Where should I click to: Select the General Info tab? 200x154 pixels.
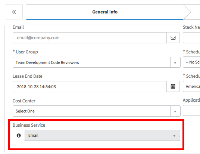click(105, 12)
